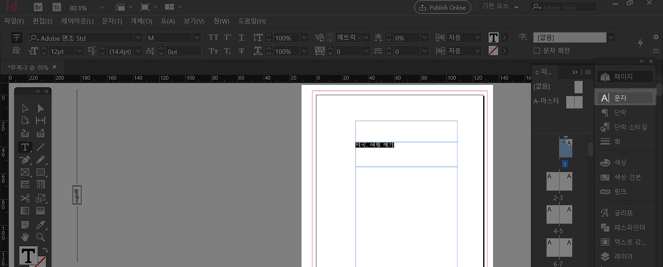Image resolution: width=663 pixels, height=267 pixels.
Task: Select the Rectangle Frame tool
Action: pos(25,172)
